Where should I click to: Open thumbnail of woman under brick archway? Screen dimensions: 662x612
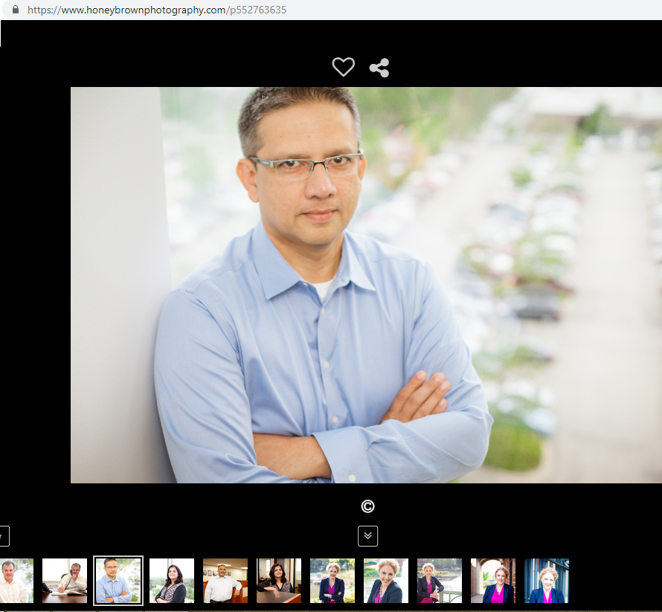[493, 581]
